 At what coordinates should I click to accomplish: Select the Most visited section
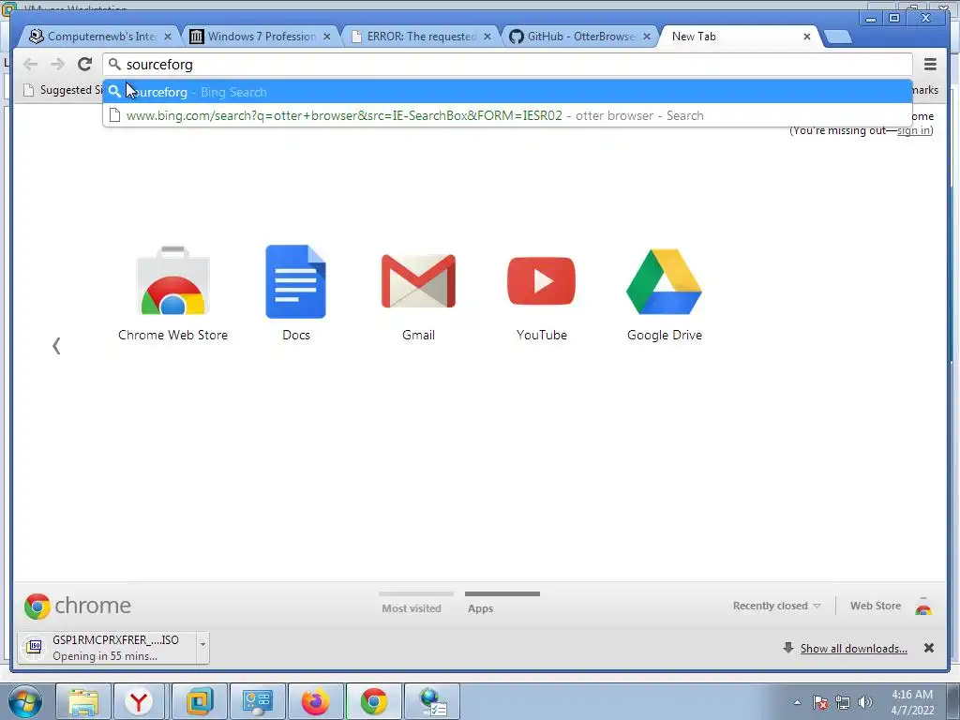click(412, 607)
